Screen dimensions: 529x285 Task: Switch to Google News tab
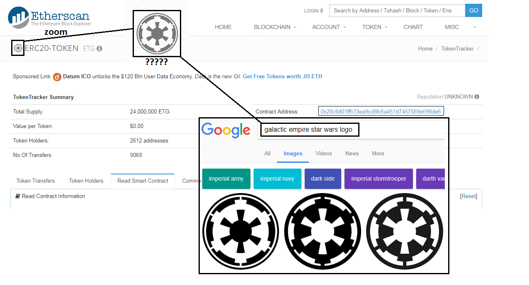point(352,154)
